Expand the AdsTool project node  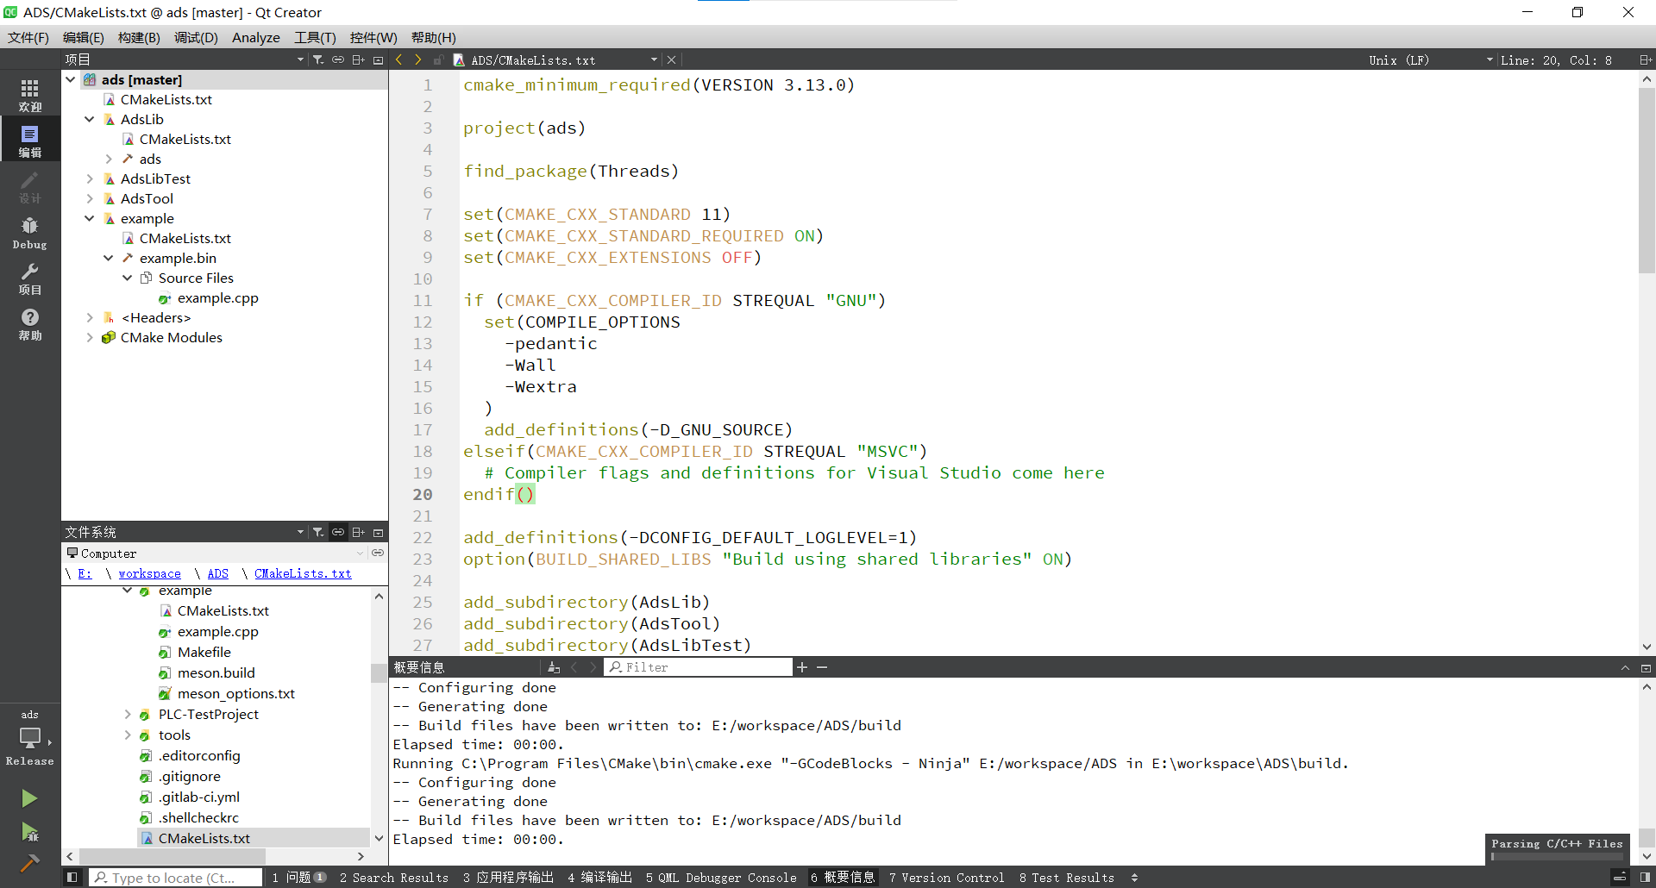pos(90,199)
